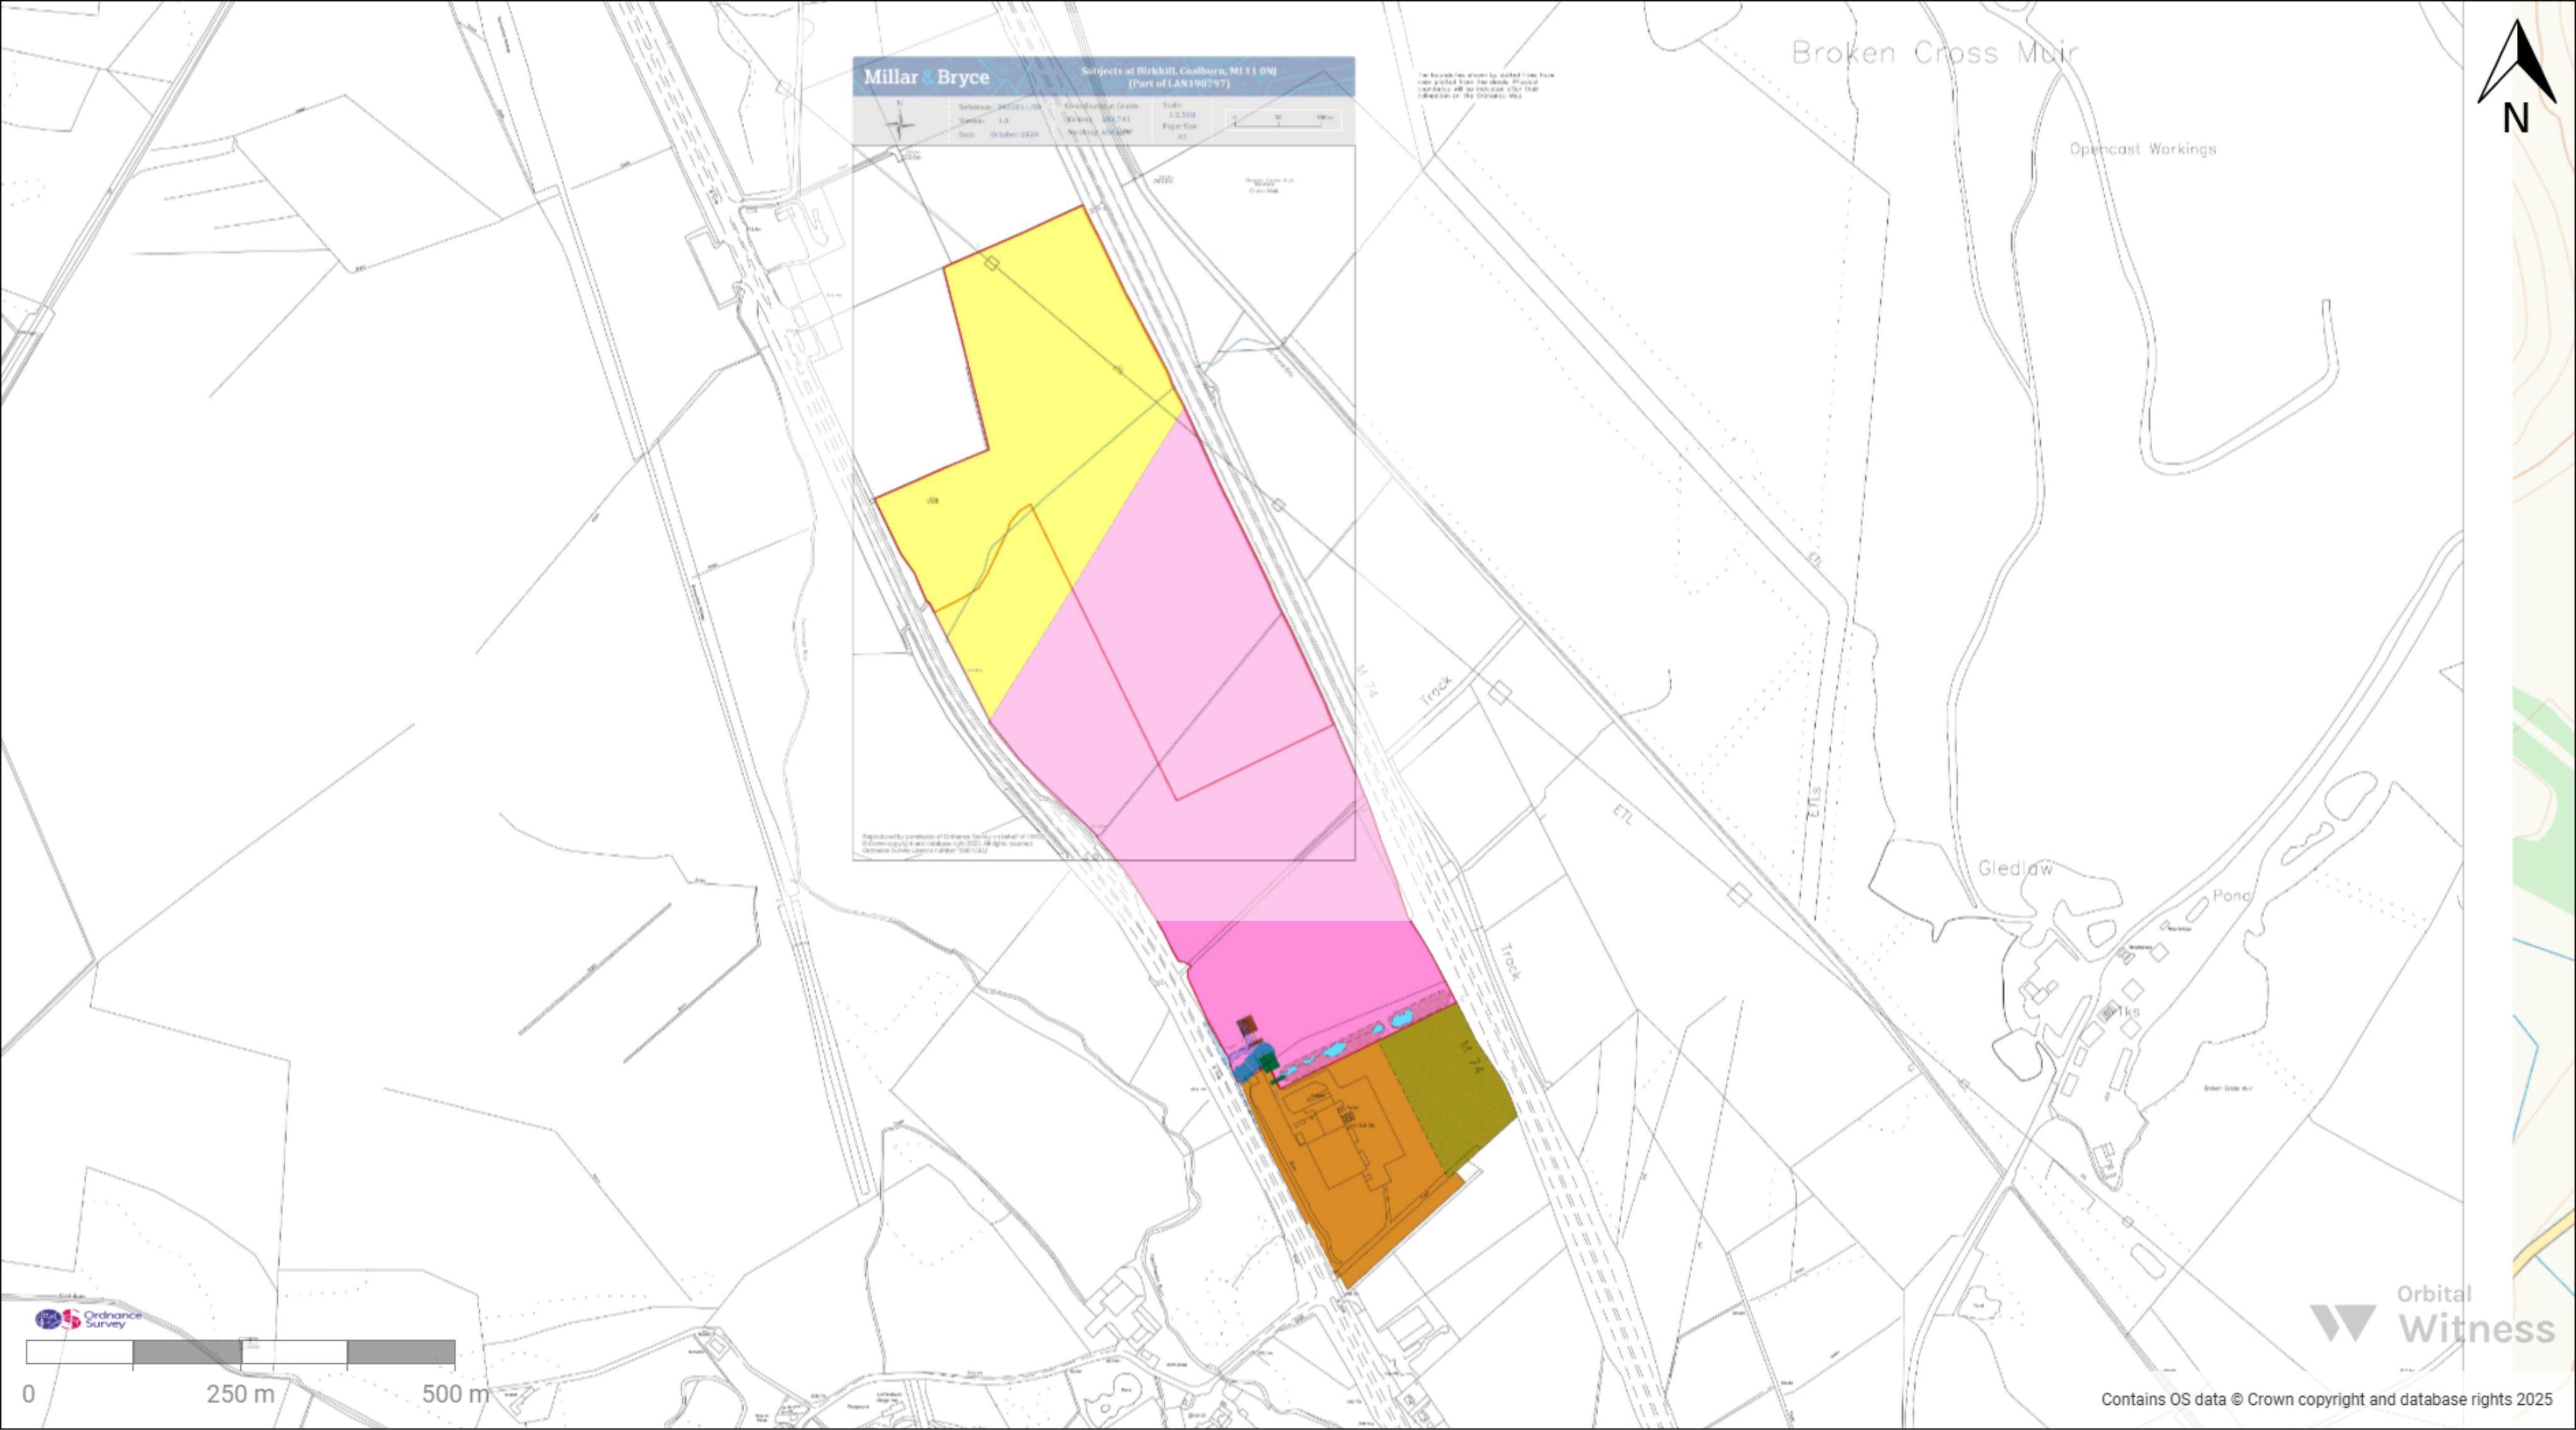Click the 250 m scale bar label
The image size is (2576, 1430).
coord(240,1394)
